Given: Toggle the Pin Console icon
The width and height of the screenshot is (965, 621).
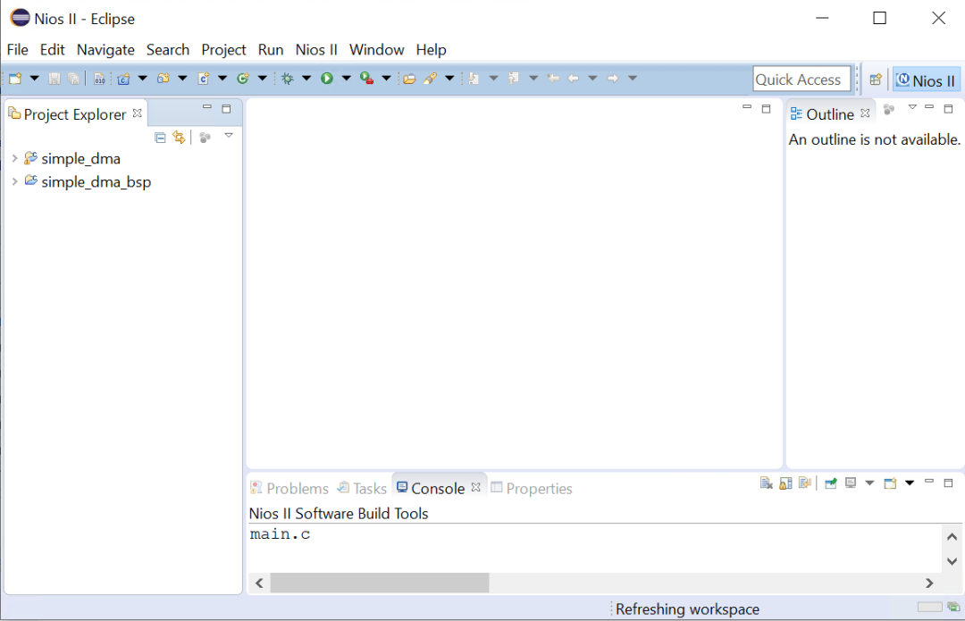Looking at the screenshot, I should click(x=831, y=483).
